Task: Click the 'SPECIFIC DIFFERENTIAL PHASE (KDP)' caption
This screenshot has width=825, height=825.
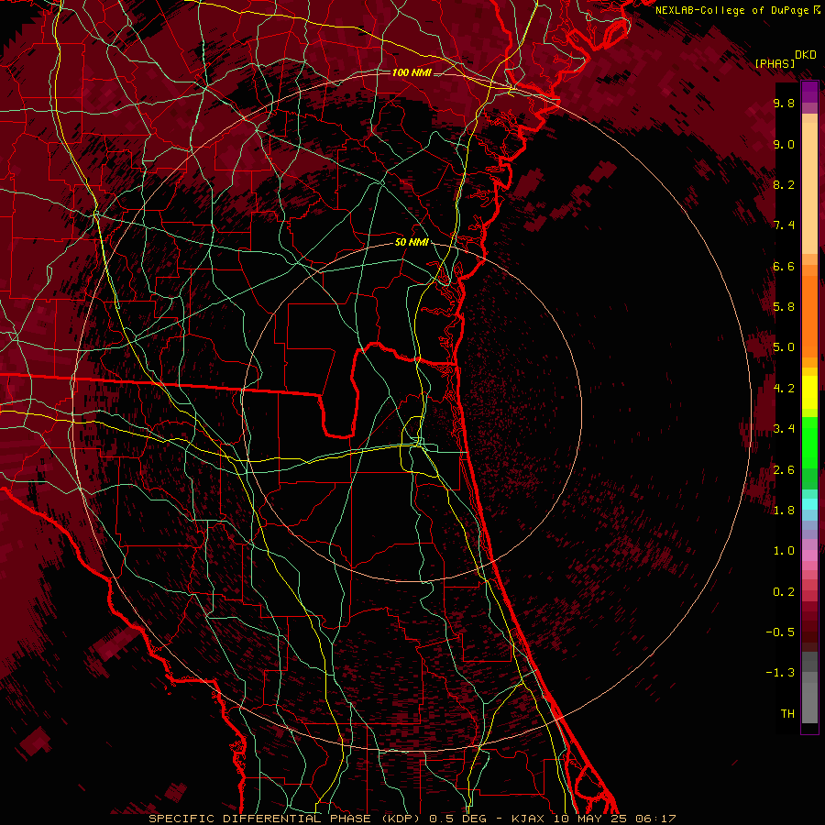Action: coord(286,819)
